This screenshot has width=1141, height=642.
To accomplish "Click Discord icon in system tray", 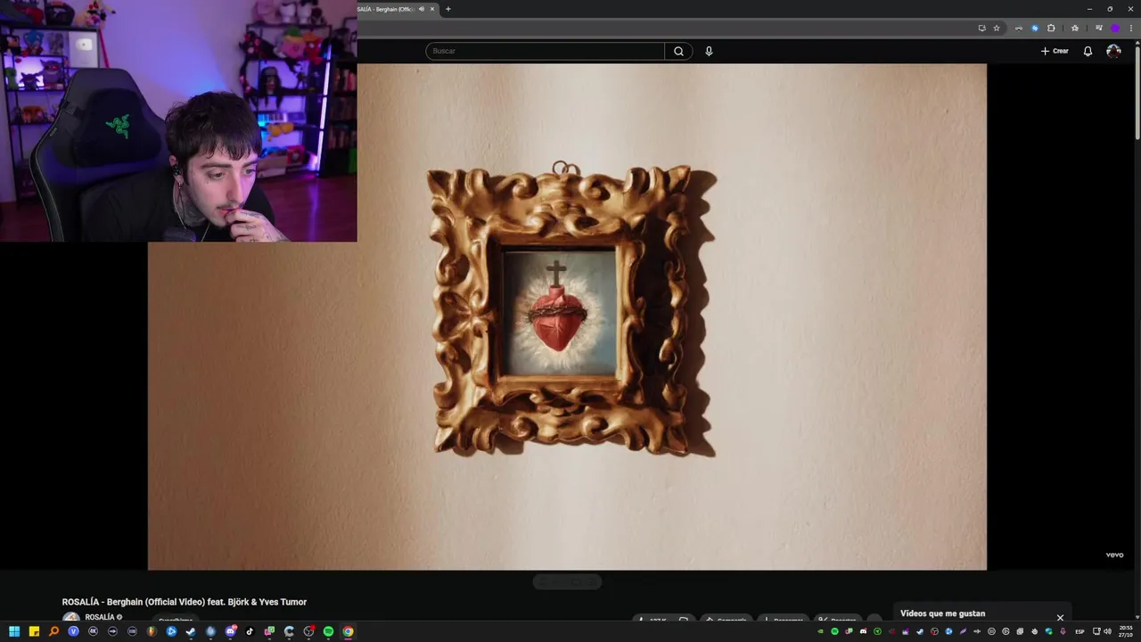I will tap(864, 631).
